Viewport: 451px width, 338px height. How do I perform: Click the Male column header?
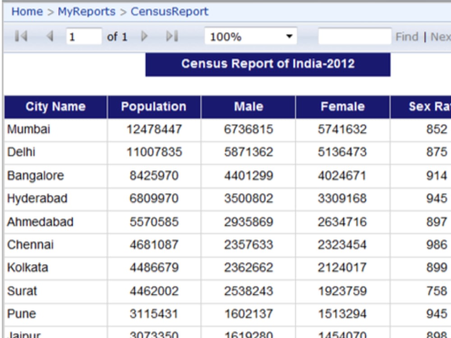click(x=249, y=107)
